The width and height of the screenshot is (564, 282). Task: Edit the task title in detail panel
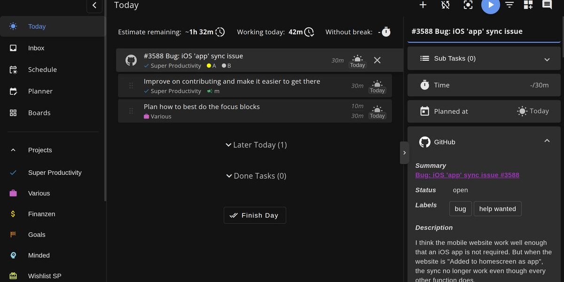pyautogui.click(x=484, y=31)
